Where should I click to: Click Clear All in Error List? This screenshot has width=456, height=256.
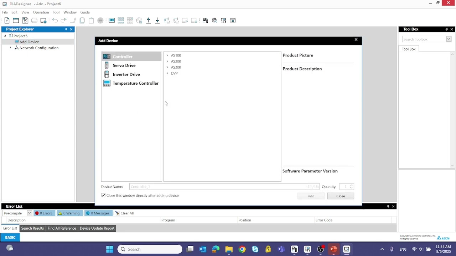(x=124, y=213)
